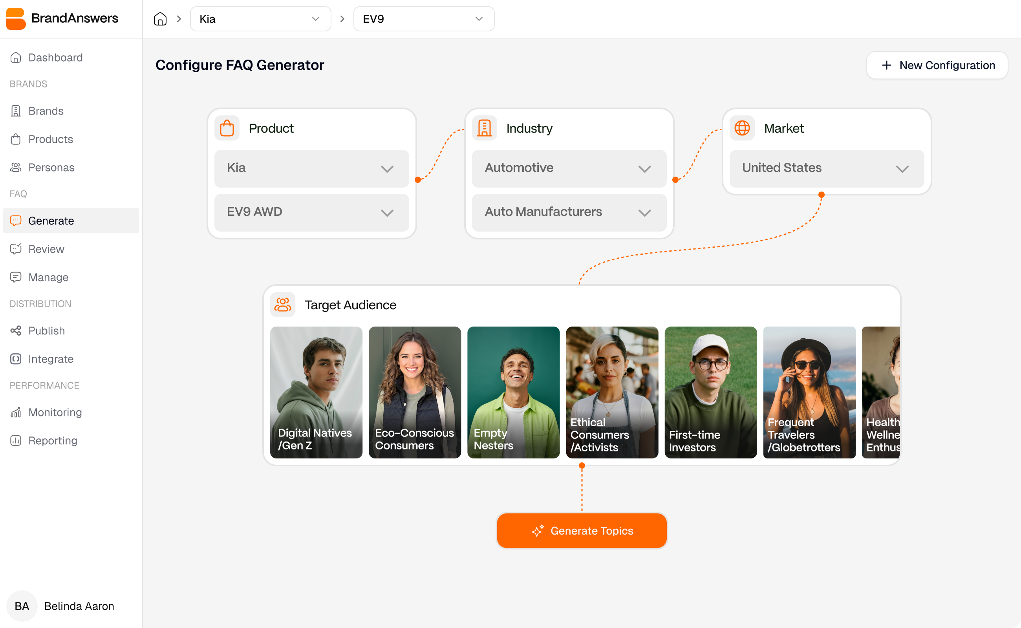Select the Brands icon in the sidebar

[x=15, y=111]
